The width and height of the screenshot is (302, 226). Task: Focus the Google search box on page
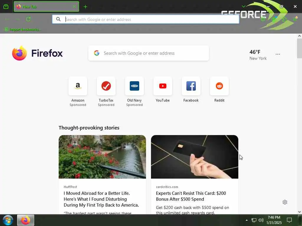149,53
